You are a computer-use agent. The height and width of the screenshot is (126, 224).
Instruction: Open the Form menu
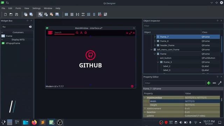(x=18, y=8)
